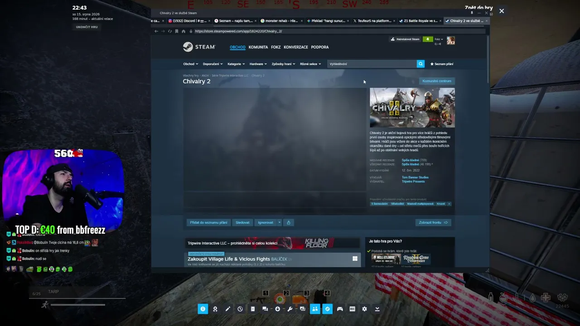Open the timer clock icon in overlay bar
This screenshot has height=326, width=580.
pyautogui.click(x=240, y=309)
